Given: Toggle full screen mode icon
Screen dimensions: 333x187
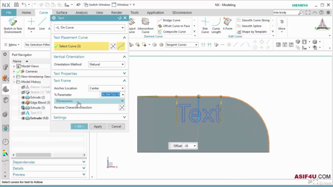Looking at the screenshot, I should tap(308, 12).
